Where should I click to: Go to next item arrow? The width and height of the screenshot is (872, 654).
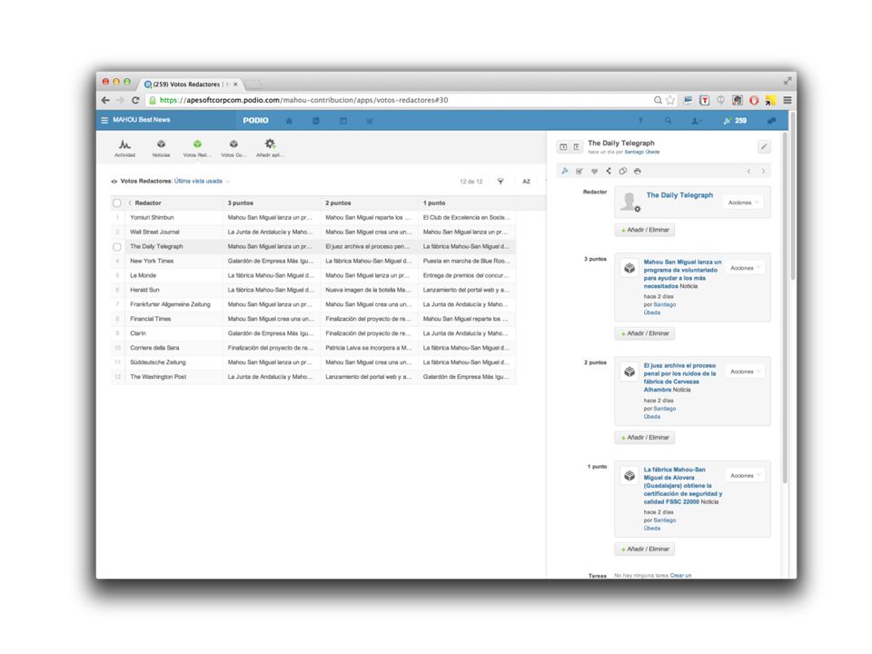[763, 172]
